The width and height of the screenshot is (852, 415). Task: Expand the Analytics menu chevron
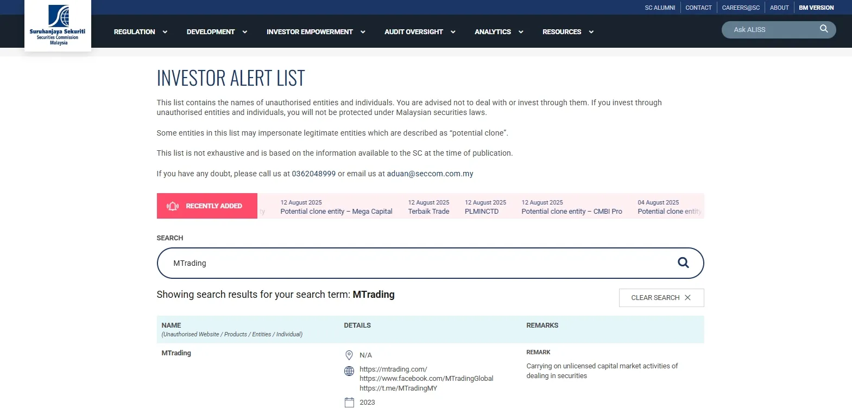click(521, 32)
